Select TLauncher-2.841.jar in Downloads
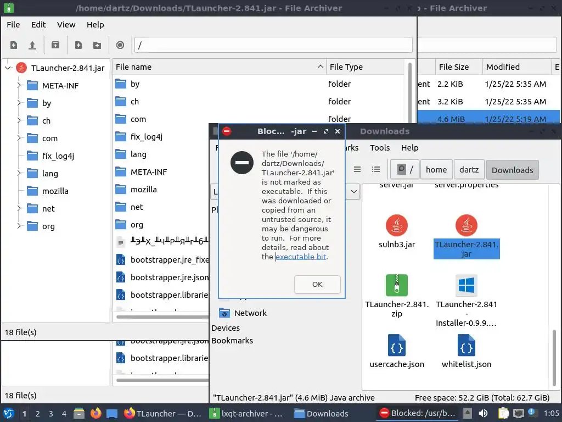Image resolution: width=562 pixels, height=422 pixels. tap(467, 236)
